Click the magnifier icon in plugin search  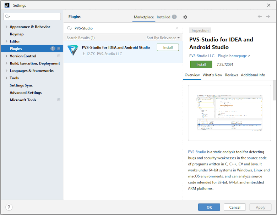[x=70, y=28]
